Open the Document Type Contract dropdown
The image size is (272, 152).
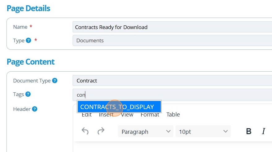[172, 81]
